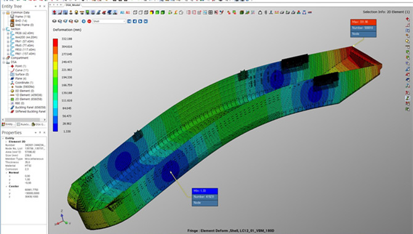Click the yellow-blue-red colored cube icon
This screenshot has width=413, height=234.
coord(152,12)
